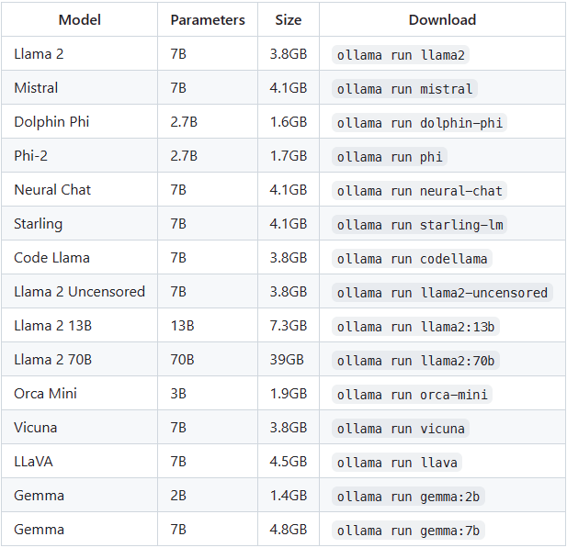Image resolution: width=567 pixels, height=548 pixels.
Task: Select the 'ollama run codellama' snippet
Action: click(x=413, y=259)
